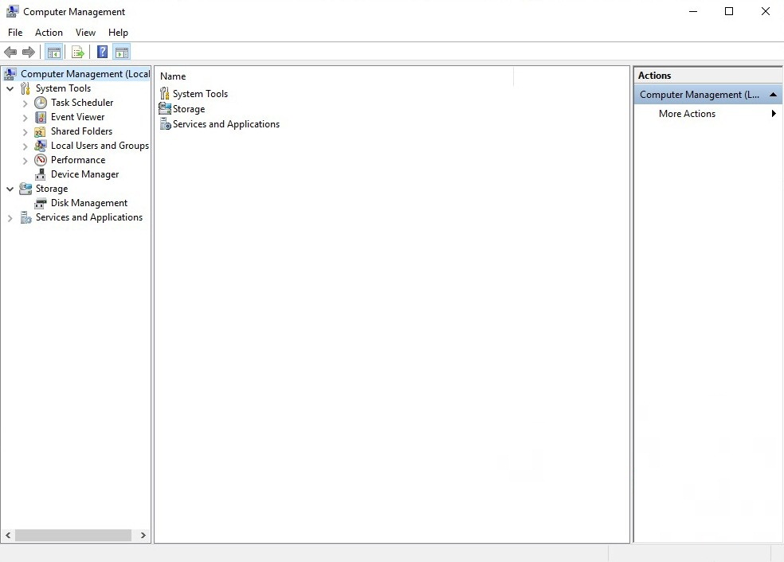Open the More Actions submenu
Image resolution: width=784 pixels, height=562 pixels.
[x=687, y=114]
